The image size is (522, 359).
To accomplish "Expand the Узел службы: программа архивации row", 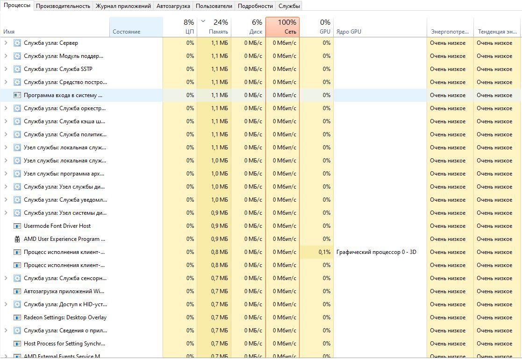I will 6,174.
